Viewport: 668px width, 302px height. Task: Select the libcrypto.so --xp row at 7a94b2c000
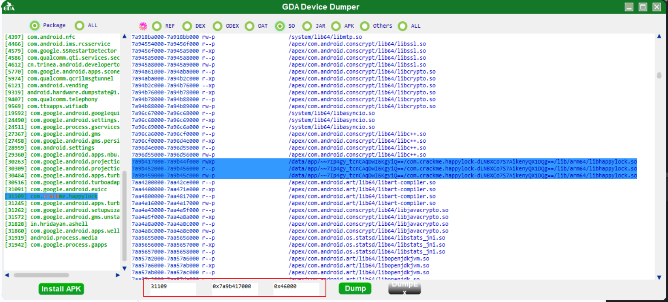pyautogui.click(x=284, y=85)
